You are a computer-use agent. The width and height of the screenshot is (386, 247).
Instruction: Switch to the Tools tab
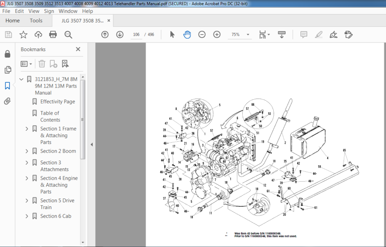[36, 21]
